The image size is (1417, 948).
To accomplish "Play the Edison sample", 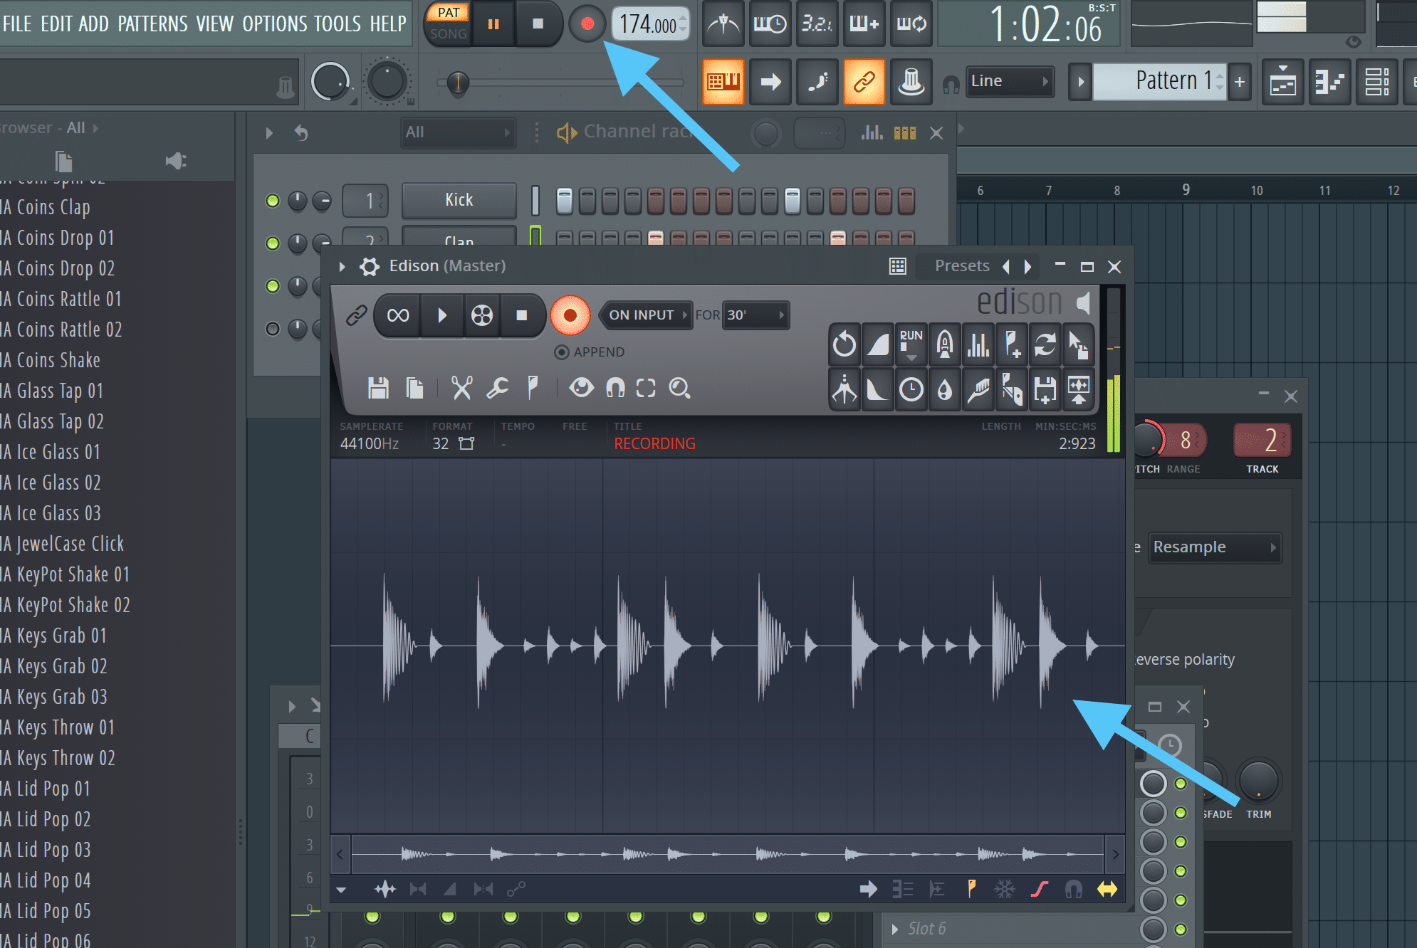I will [x=442, y=315].
